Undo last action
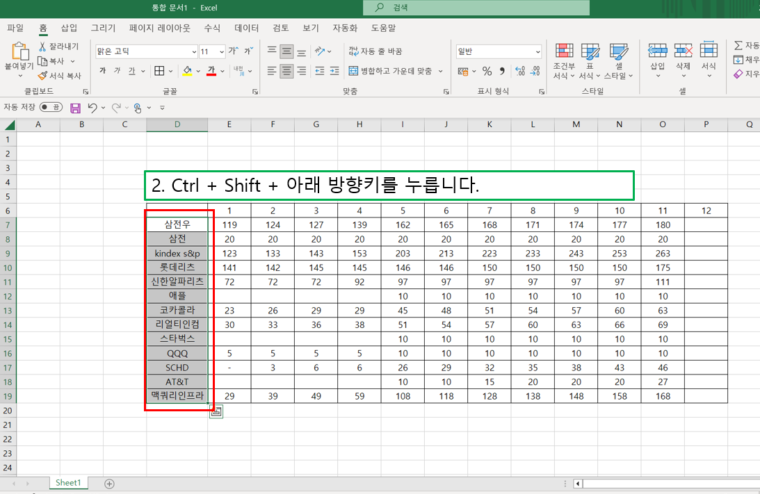 (92, 108)
